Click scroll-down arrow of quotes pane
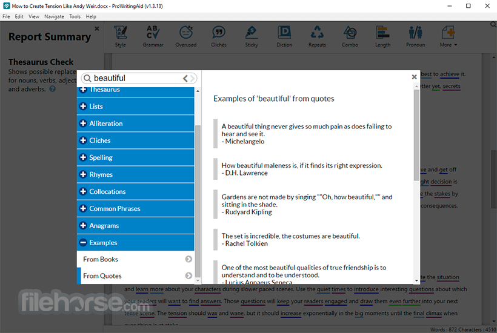 point(416,280)
